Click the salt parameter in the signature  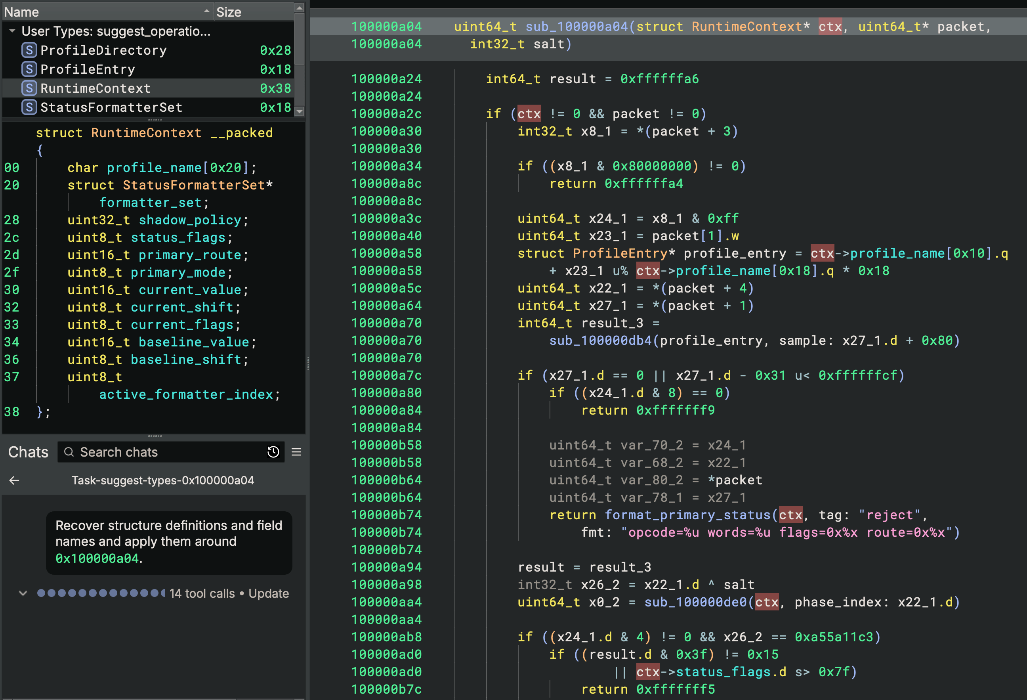tap(549, 44)
